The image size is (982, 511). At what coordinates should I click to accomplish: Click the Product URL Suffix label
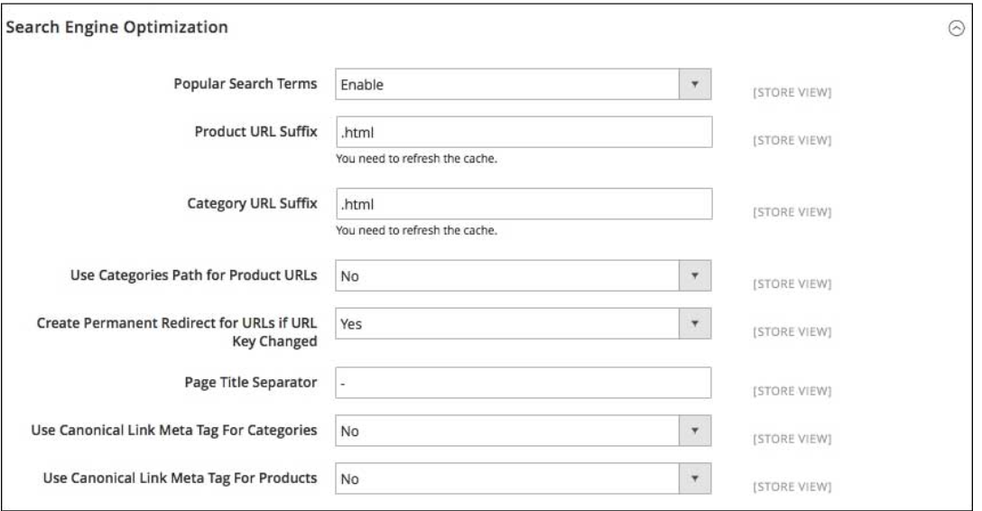[255, 132]
